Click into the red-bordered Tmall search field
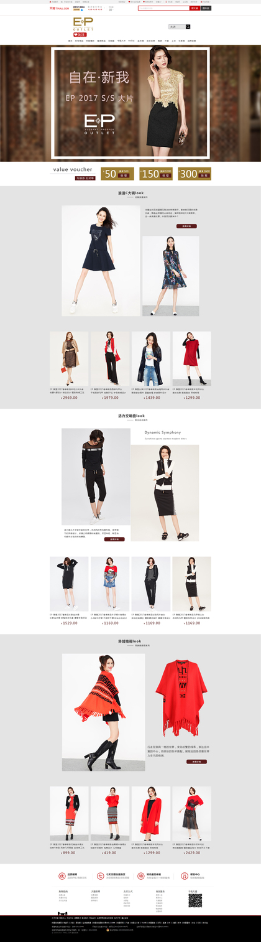This screenshot has width=261, height=942. [163, 8]
